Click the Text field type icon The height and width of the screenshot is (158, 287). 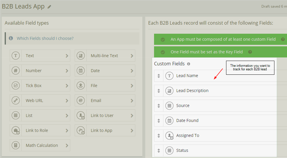[x=16, y=56]
